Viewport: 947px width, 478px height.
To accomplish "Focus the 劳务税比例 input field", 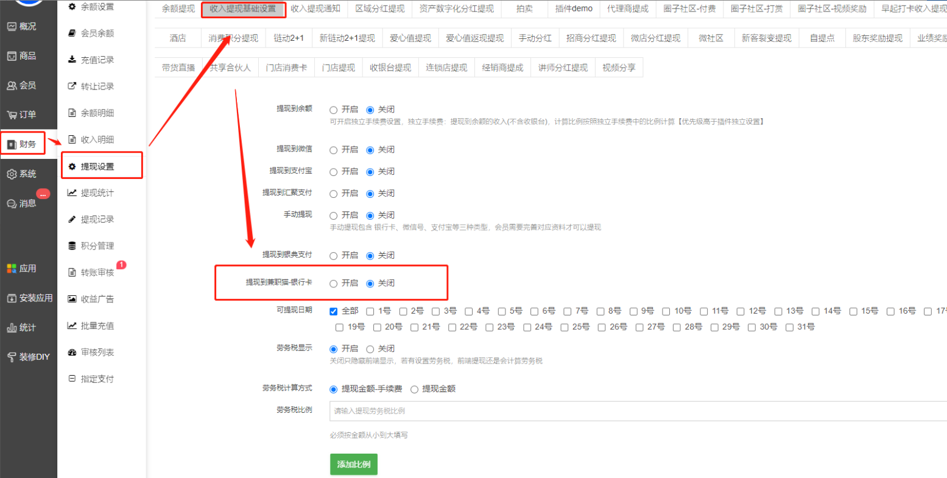I will [633, 411].
